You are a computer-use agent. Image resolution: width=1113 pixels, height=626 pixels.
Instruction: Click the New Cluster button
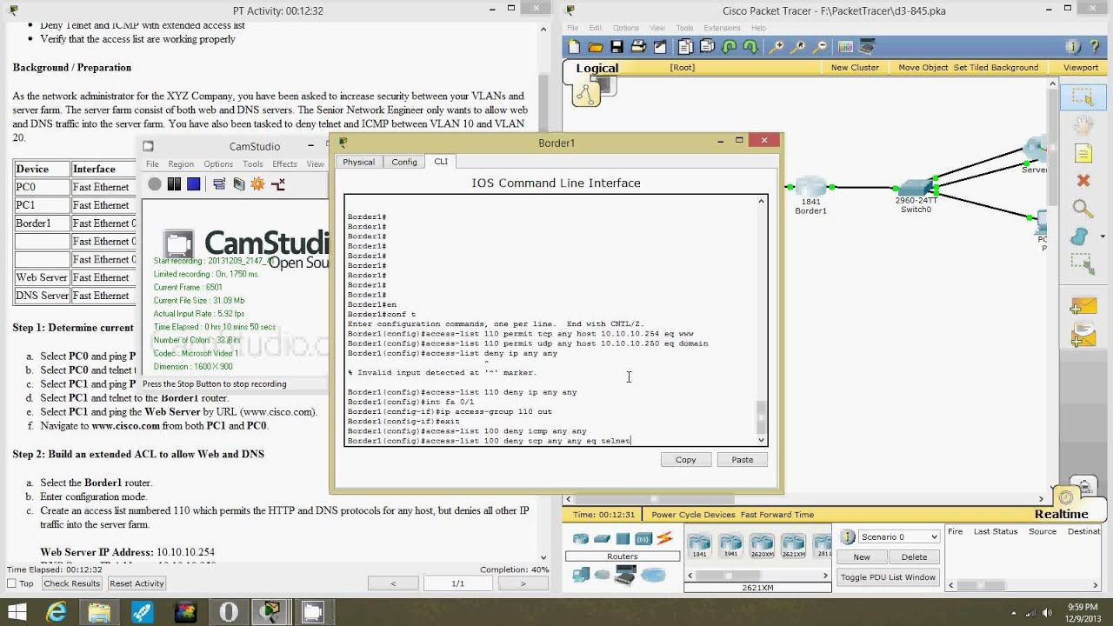tap(855, 67)
